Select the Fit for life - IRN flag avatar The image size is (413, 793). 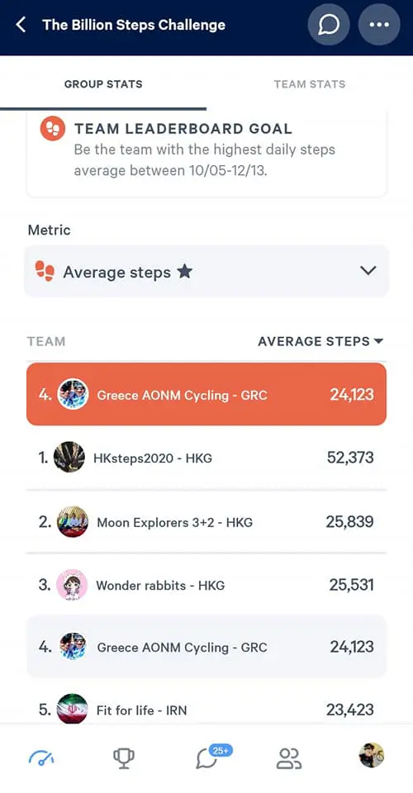point(73,709)
